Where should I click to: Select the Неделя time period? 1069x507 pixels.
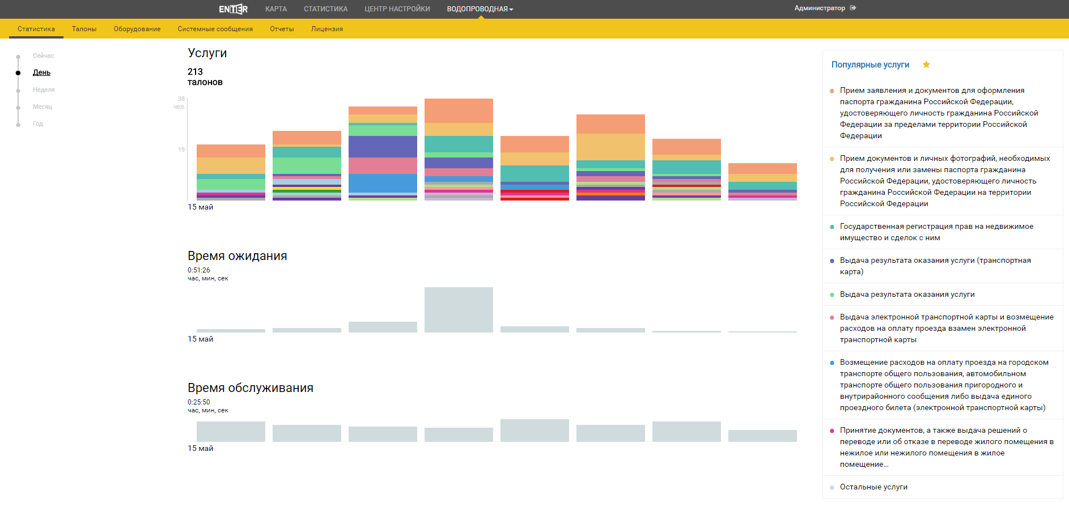pos(44,90)
